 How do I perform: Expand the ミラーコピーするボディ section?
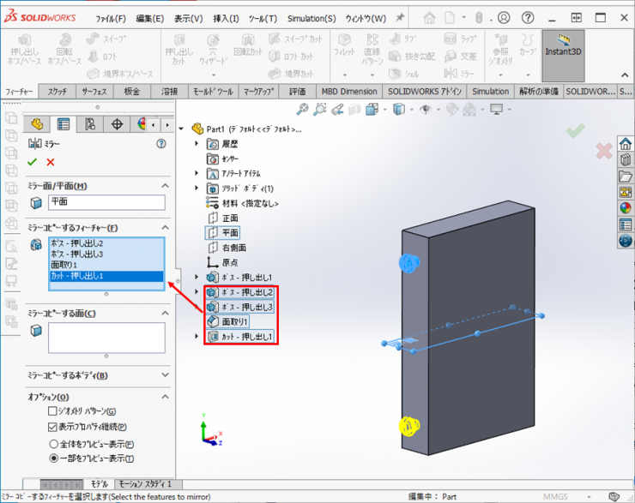point(160,375)
